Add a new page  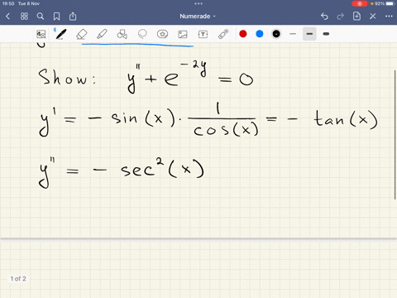pyautogui.click(x=356, y=16)
